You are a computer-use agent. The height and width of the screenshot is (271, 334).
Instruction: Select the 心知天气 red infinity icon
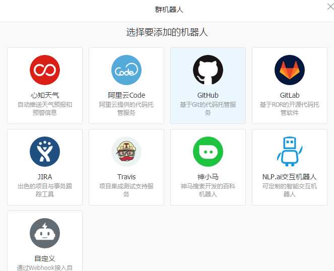[x=45, y=70]
